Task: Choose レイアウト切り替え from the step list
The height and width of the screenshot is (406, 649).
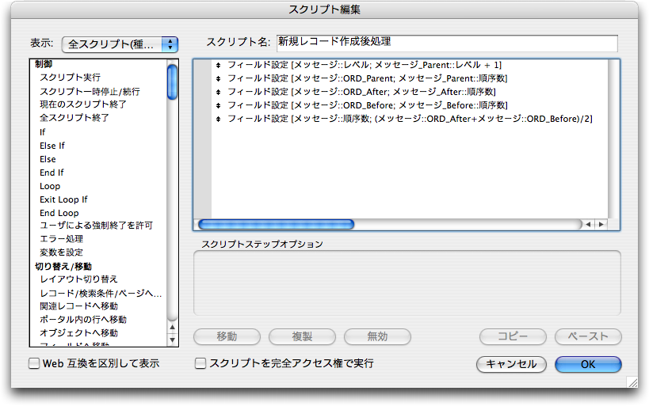Action: [x=78, y=279]
